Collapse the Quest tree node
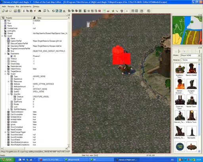The width and height of the screenshot is (203, 162). [x=2, y=36]
